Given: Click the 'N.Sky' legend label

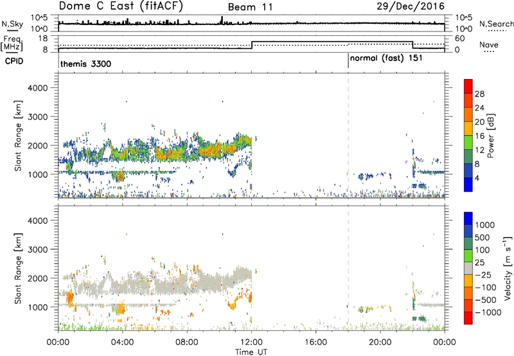Looking at the screenshot, I should [12, 24].
